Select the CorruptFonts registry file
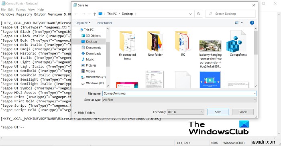This screenshot has height=146, width=281. [238, 43]
